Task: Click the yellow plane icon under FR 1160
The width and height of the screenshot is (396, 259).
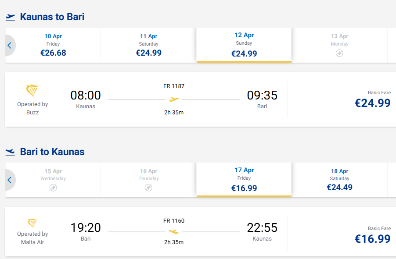Action: 174,231
